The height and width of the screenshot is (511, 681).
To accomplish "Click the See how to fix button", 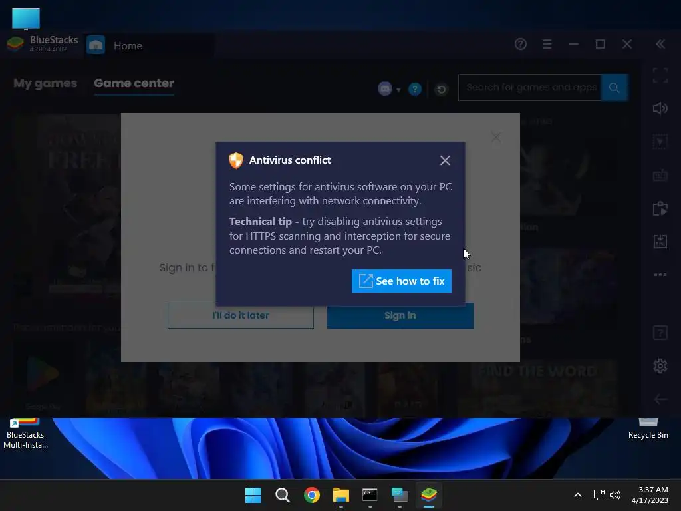I will (x=401, y=281).
